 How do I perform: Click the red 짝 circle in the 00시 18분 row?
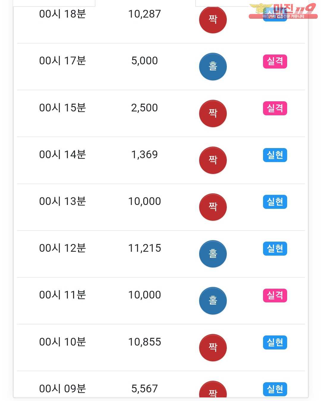[213, 20]
